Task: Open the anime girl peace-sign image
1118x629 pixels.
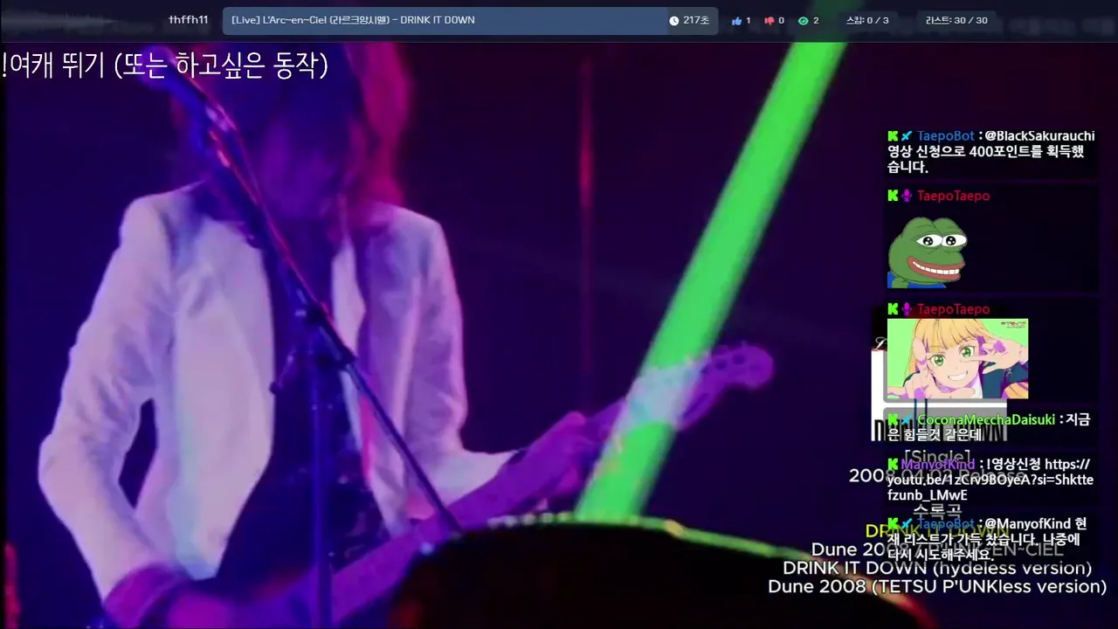Action: tap(957, 359)
